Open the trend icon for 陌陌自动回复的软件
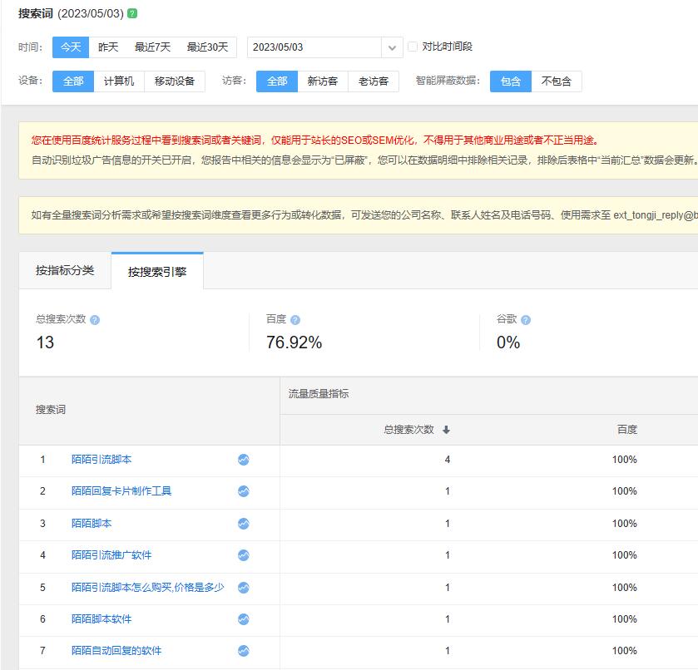698x670 pixels. [x=244, y=651]
